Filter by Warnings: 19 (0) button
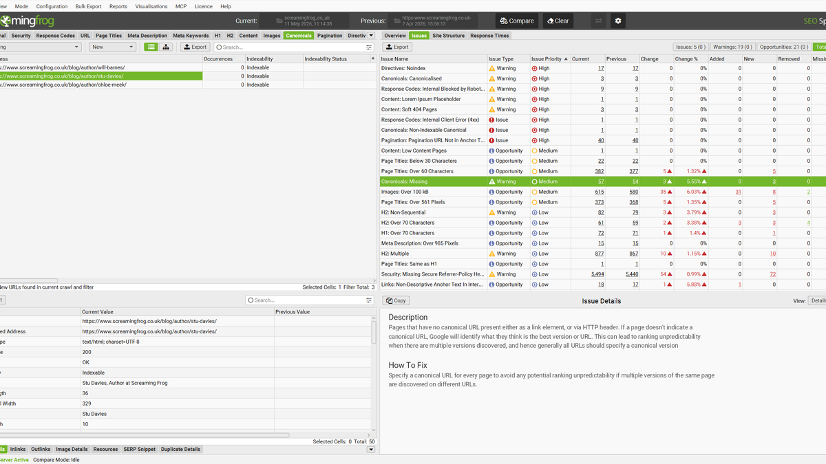The height and width of the screenshot is (464, 826). (x=732, y=47)
